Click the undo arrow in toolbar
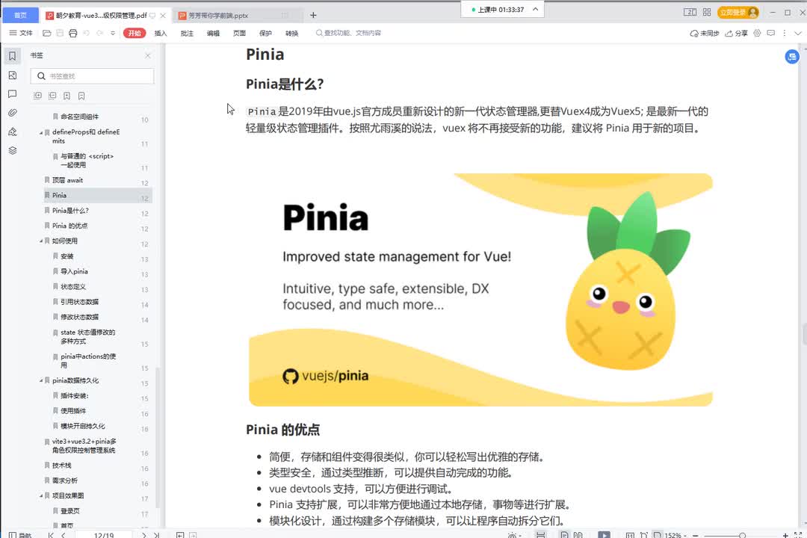807x538 pixels. (x=87, y=33)
